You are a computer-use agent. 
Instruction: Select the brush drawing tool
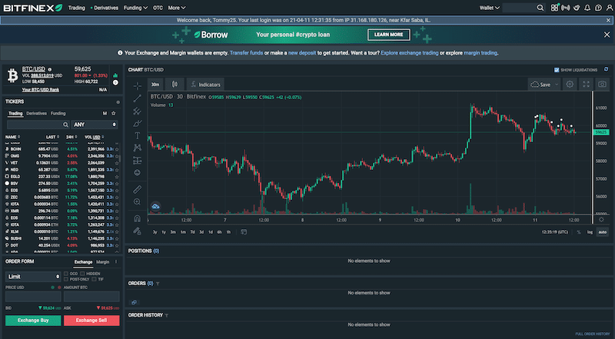pos(137,123)
